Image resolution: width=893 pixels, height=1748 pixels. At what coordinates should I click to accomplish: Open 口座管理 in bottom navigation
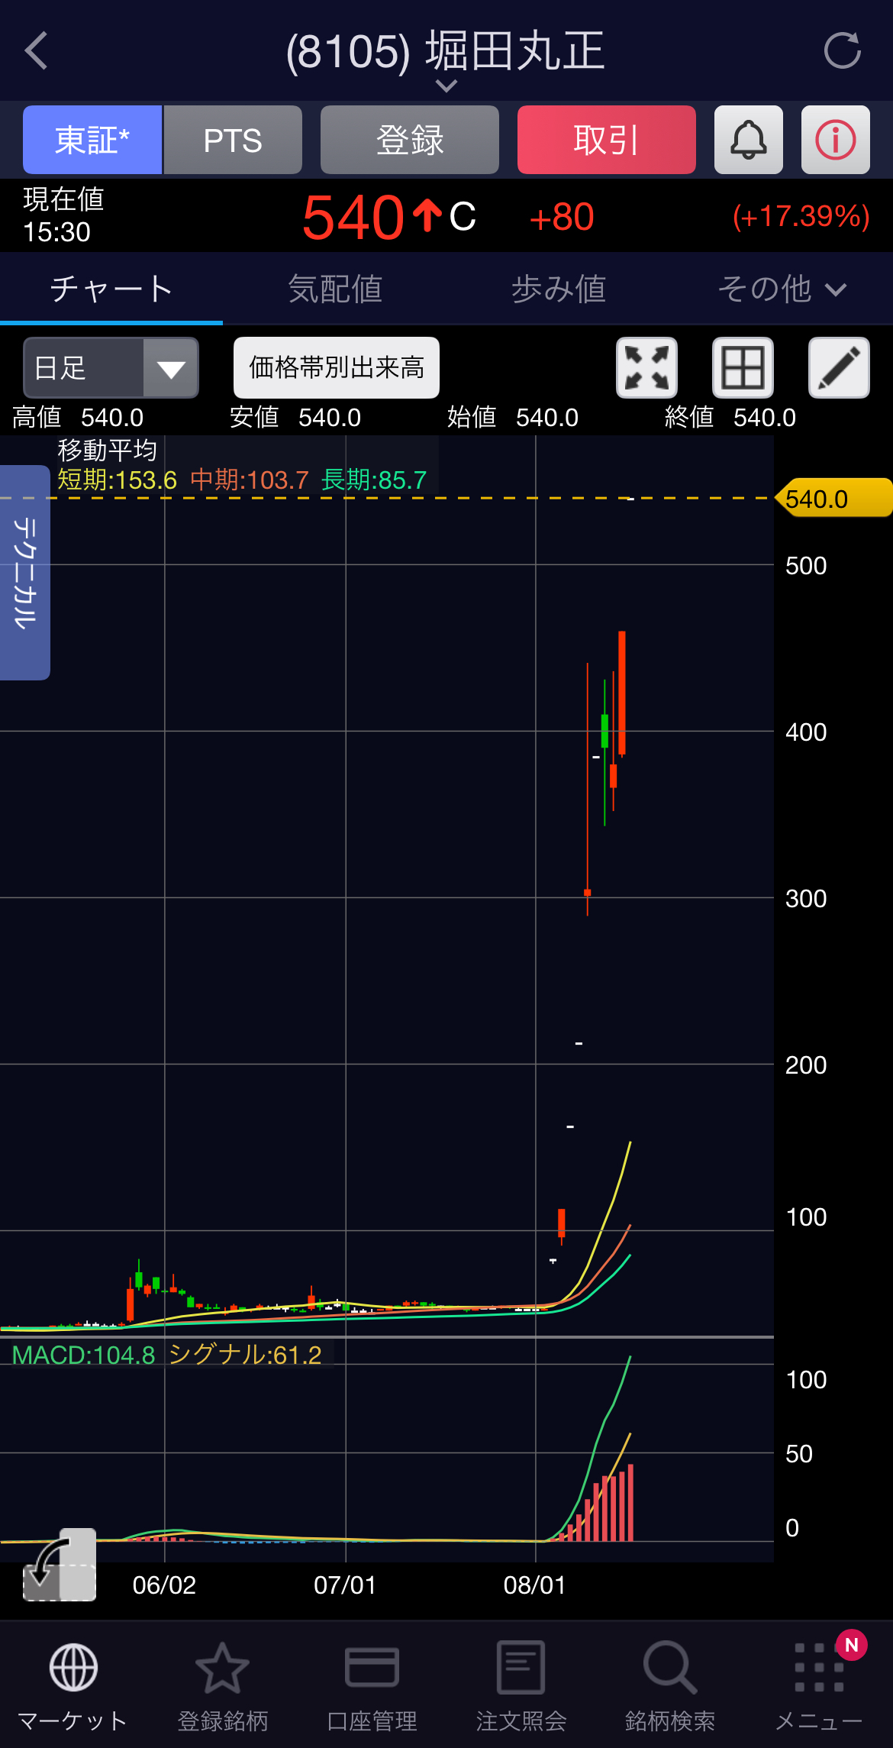coord(372,1686)
